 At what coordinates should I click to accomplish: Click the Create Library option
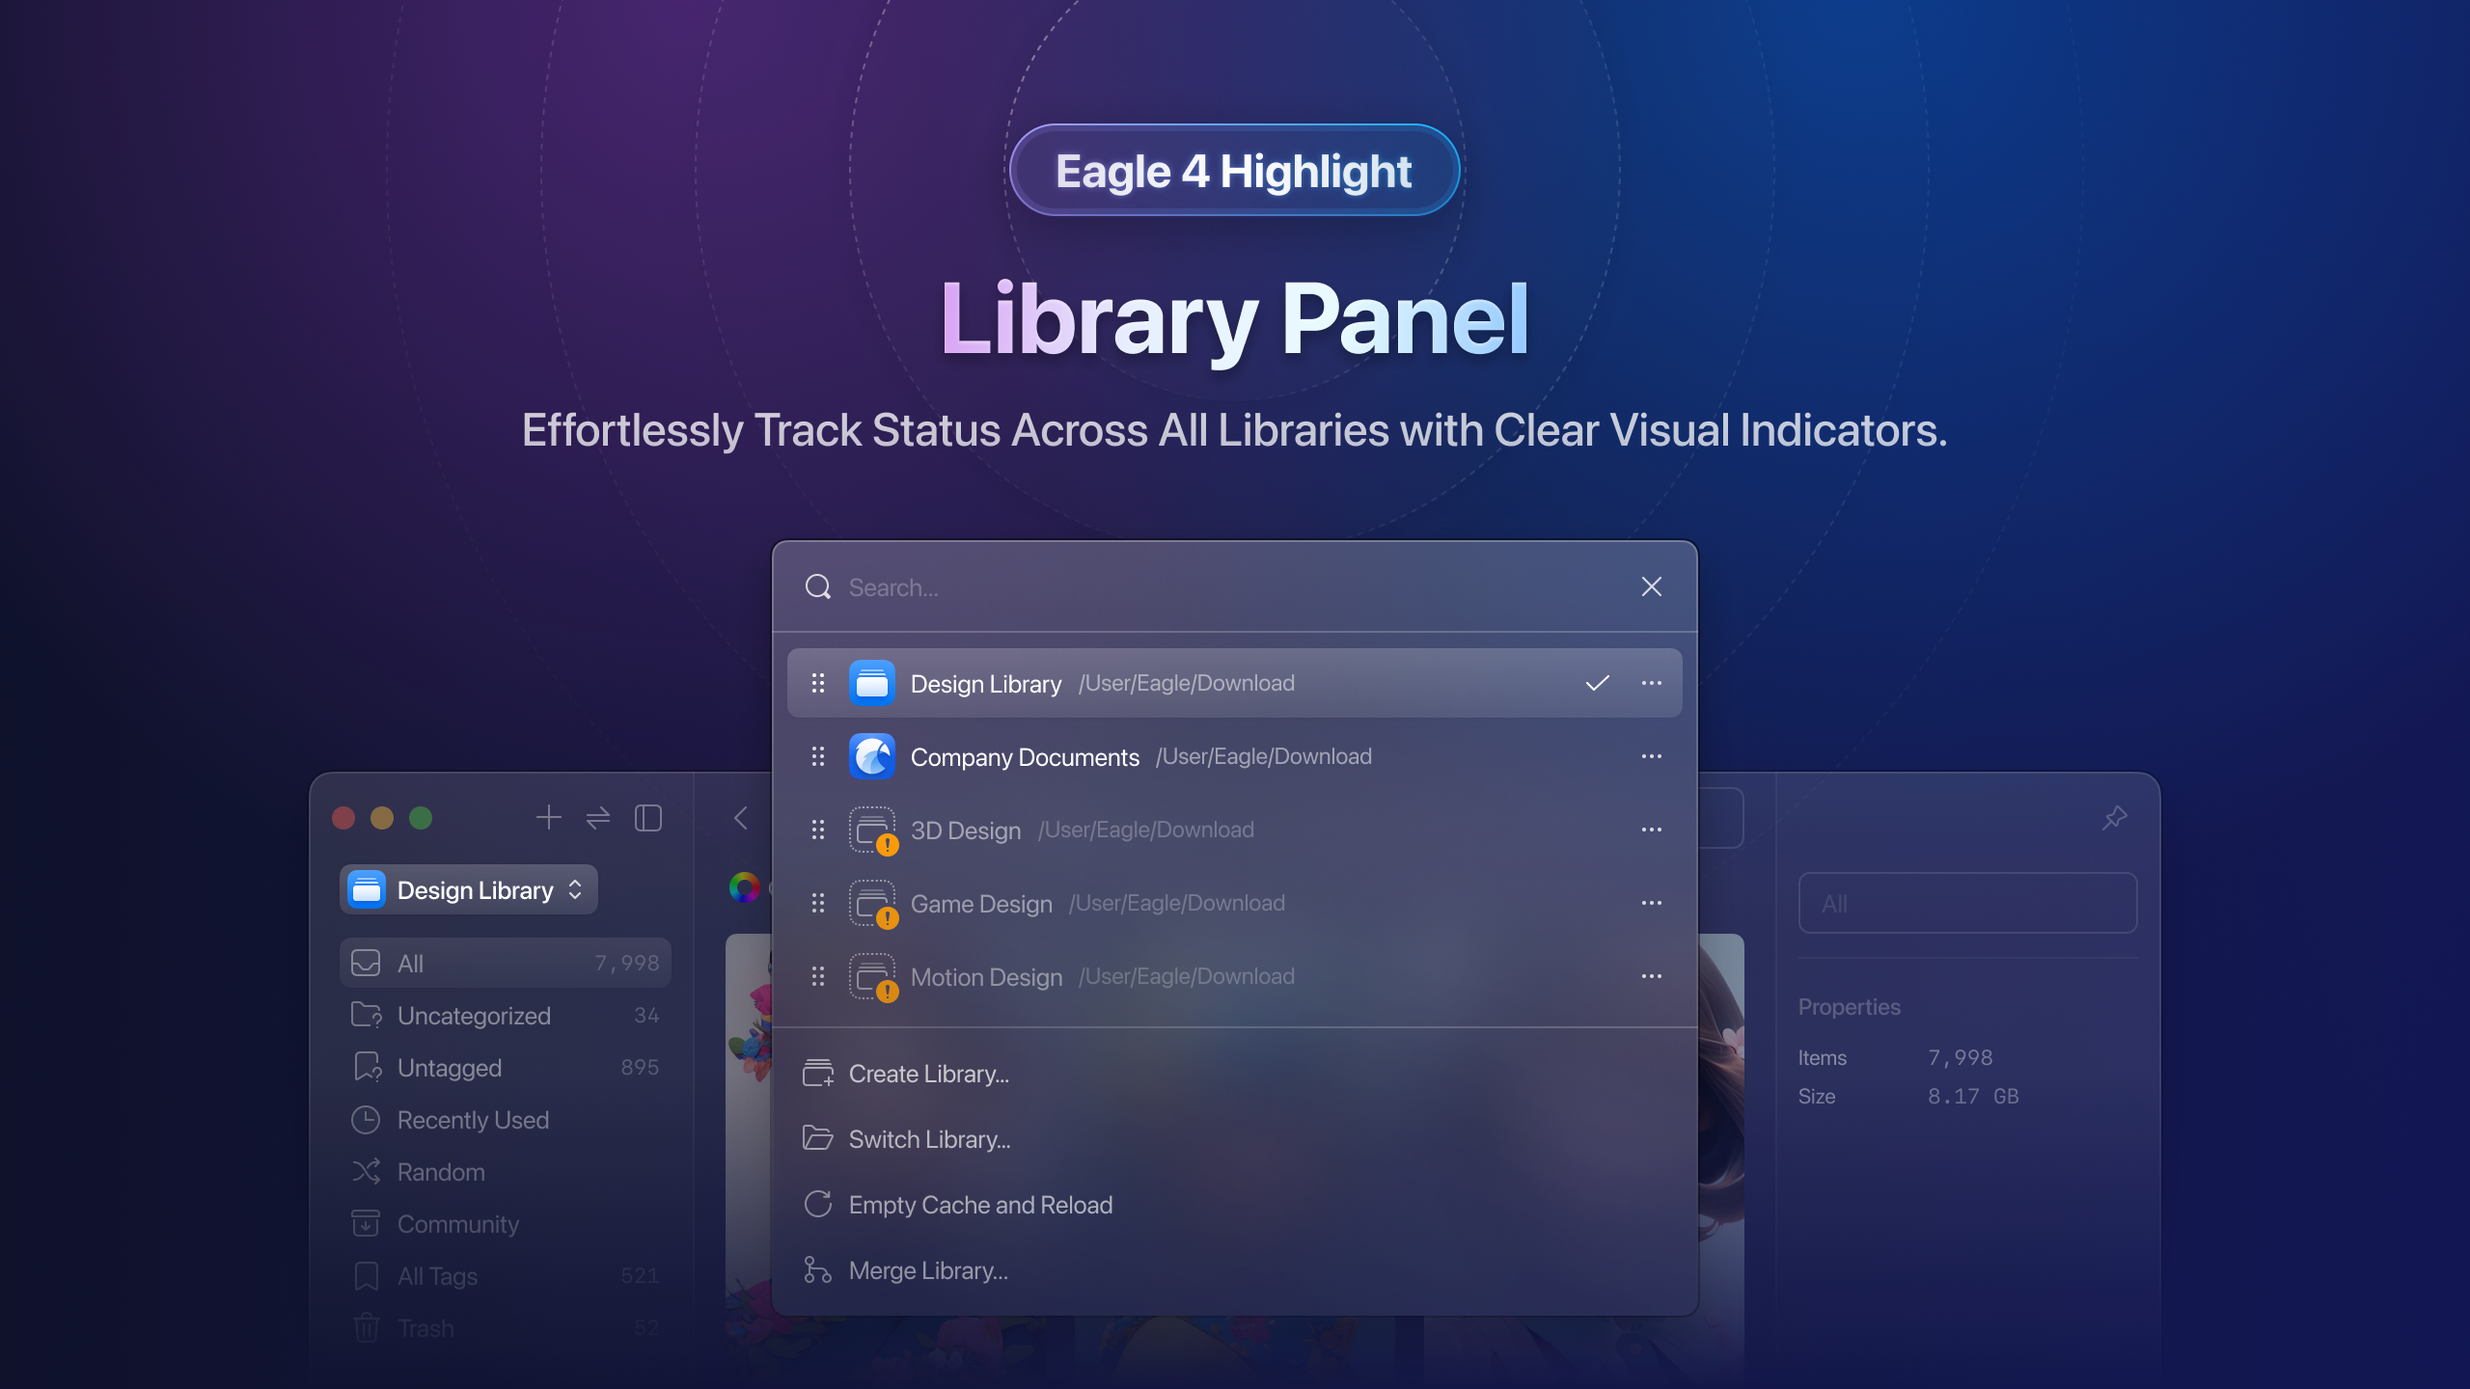click(928, 1074)
